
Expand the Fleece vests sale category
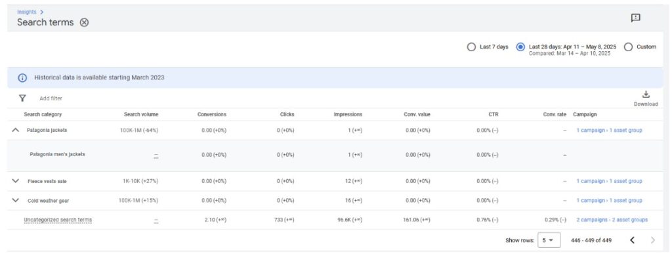point(16,181)
